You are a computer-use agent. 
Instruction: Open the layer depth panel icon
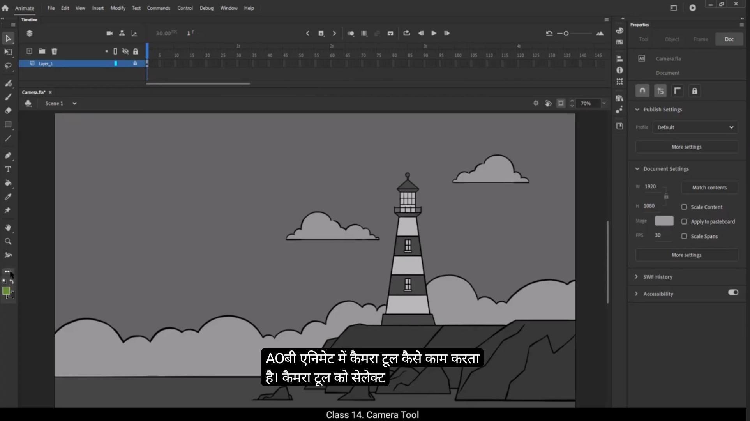[134, 34]
